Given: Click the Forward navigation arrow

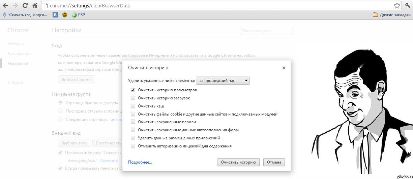Looking at the screenshot, I should (15, 6).
